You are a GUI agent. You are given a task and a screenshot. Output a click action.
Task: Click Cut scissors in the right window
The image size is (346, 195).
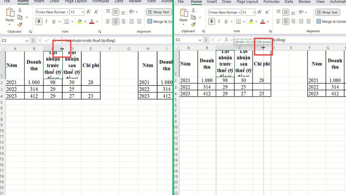tap(194, 10)
